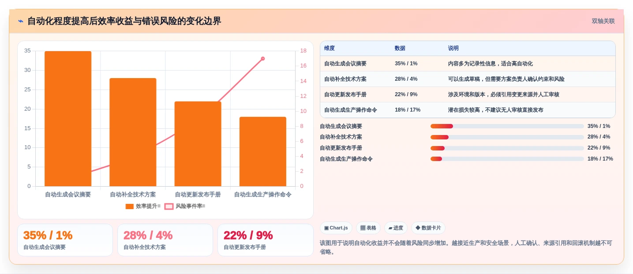Click description 内容多为记录性信息，适合高自动化

pyautogui.click(x=491, y=64)
